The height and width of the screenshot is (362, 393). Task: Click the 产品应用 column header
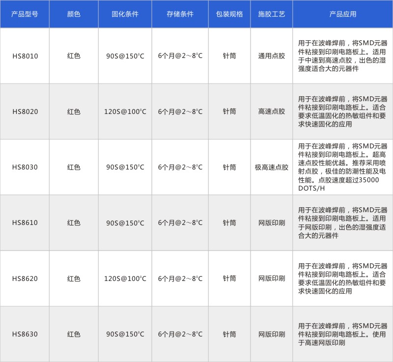(342, 14)
